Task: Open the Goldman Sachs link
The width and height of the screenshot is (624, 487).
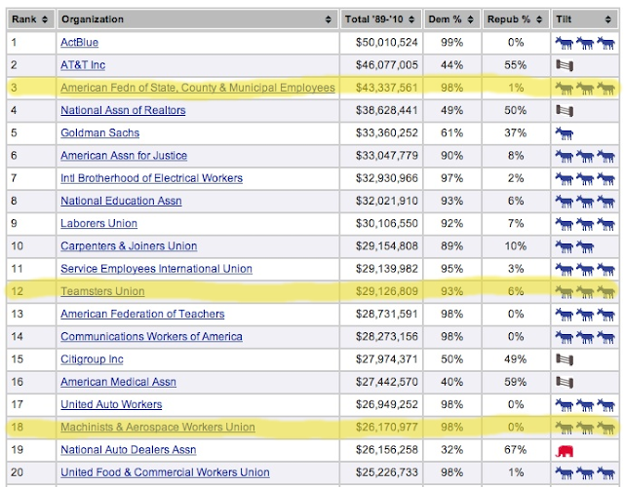Action: pos(99,132)
